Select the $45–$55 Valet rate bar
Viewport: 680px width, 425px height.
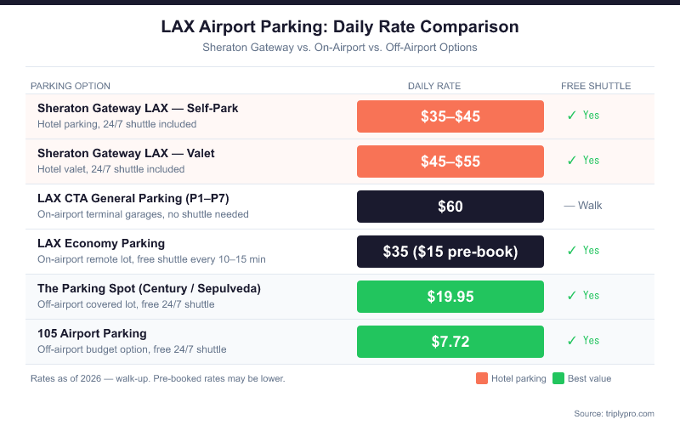[450, 161]
